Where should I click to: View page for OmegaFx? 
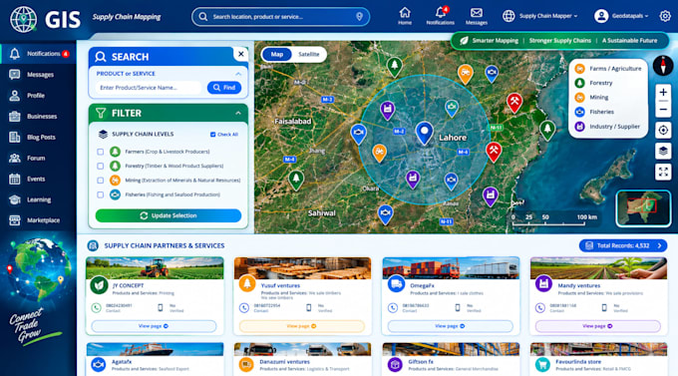(450, 326)
